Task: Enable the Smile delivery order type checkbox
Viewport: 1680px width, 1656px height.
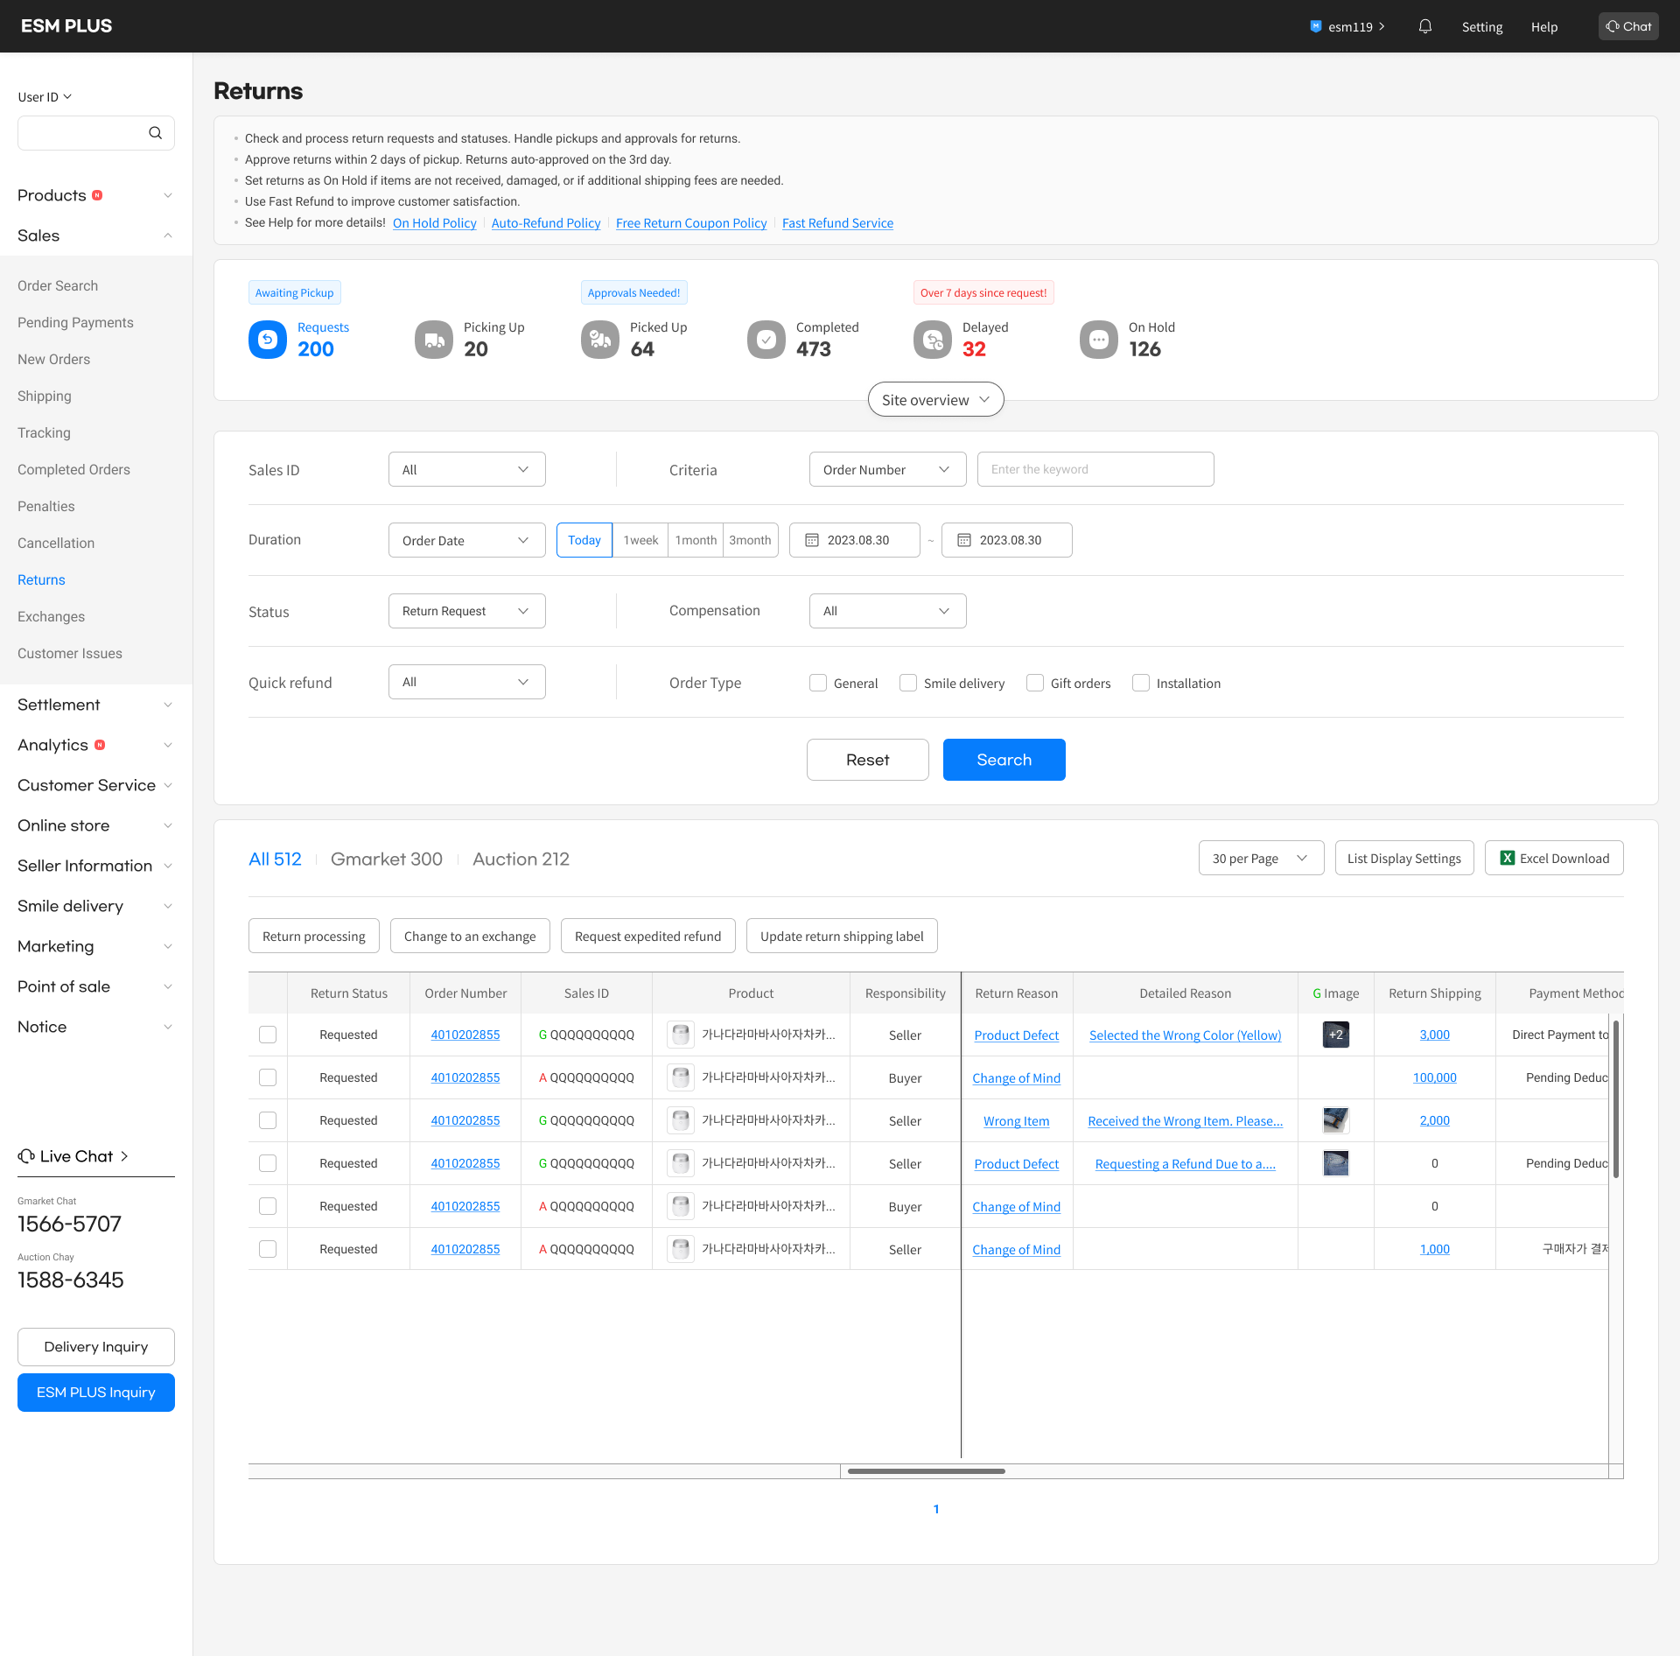Action: click(x=908, y=683)
